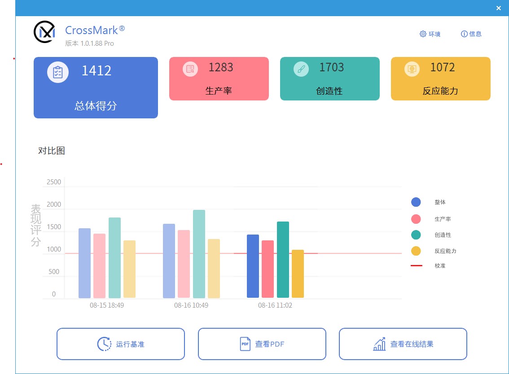The width and height of the screenshot is (509, 374).
Task: Open the 环境 settings gear icon
Action: click(423, 34)
